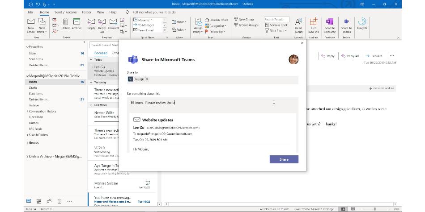Open the Send / Receive tab
Image resolution: width=425 pixels, height=212 pixels.
(65, 12)
